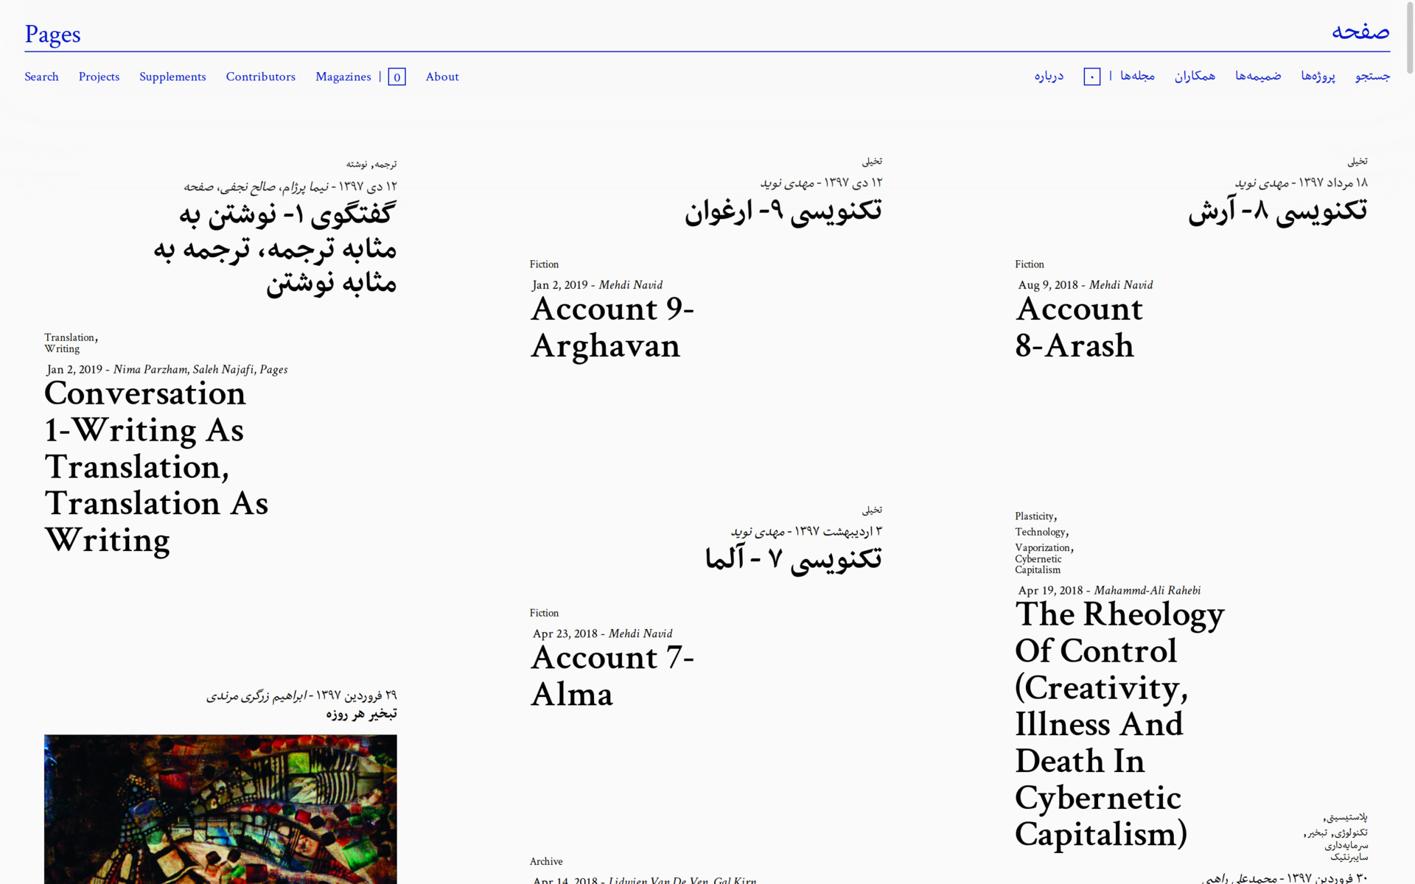
Task: Click the Fiction tag above Account 9
Action: tap(544, 264)
